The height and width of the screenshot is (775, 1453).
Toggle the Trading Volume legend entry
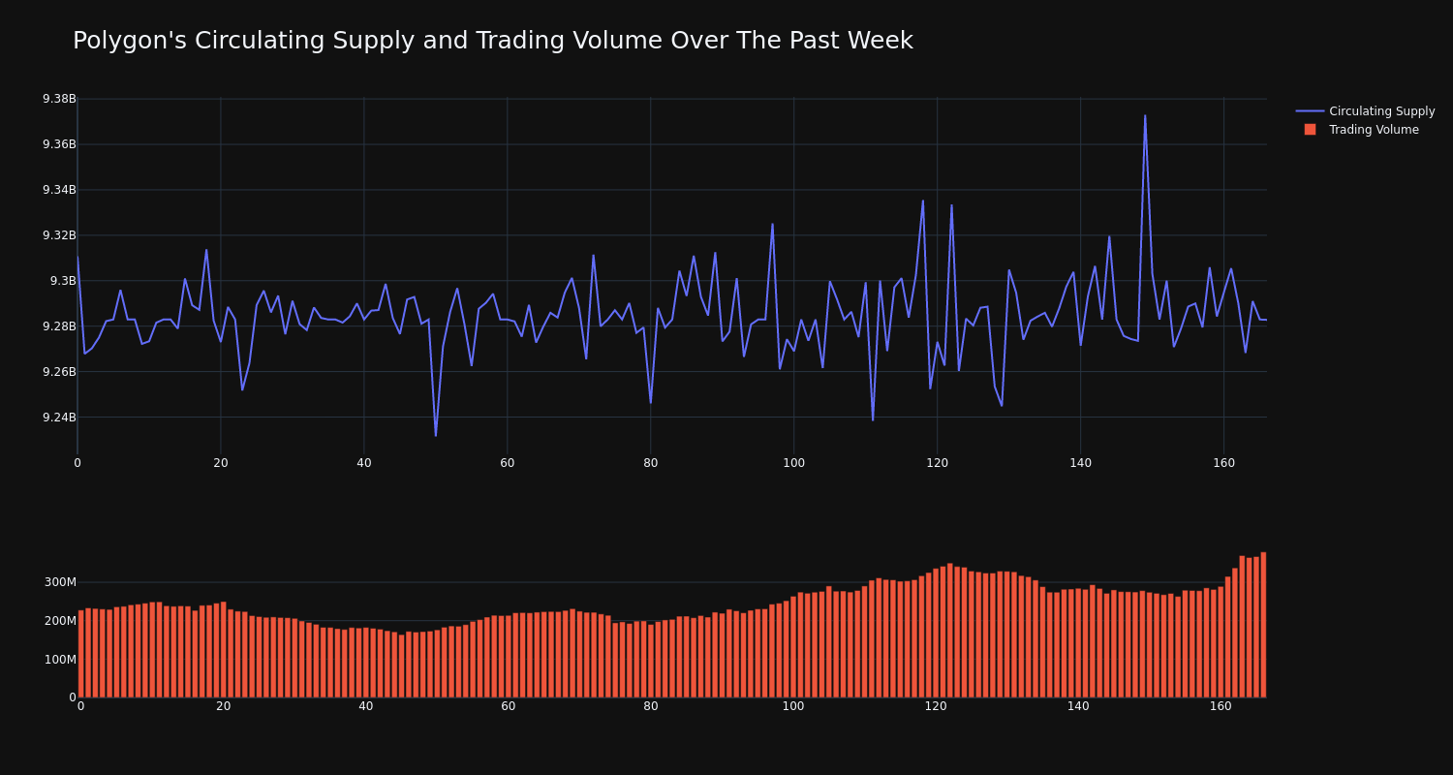click(1361, 130)
